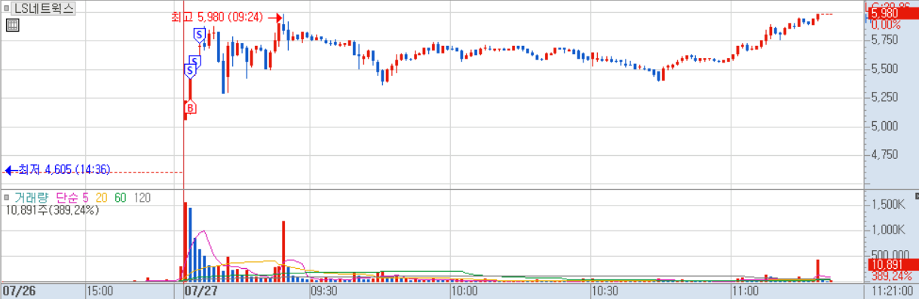Toggle the small square beside 거래량
Viewport: 919px width, 299px height.
[x=6, y=197]
